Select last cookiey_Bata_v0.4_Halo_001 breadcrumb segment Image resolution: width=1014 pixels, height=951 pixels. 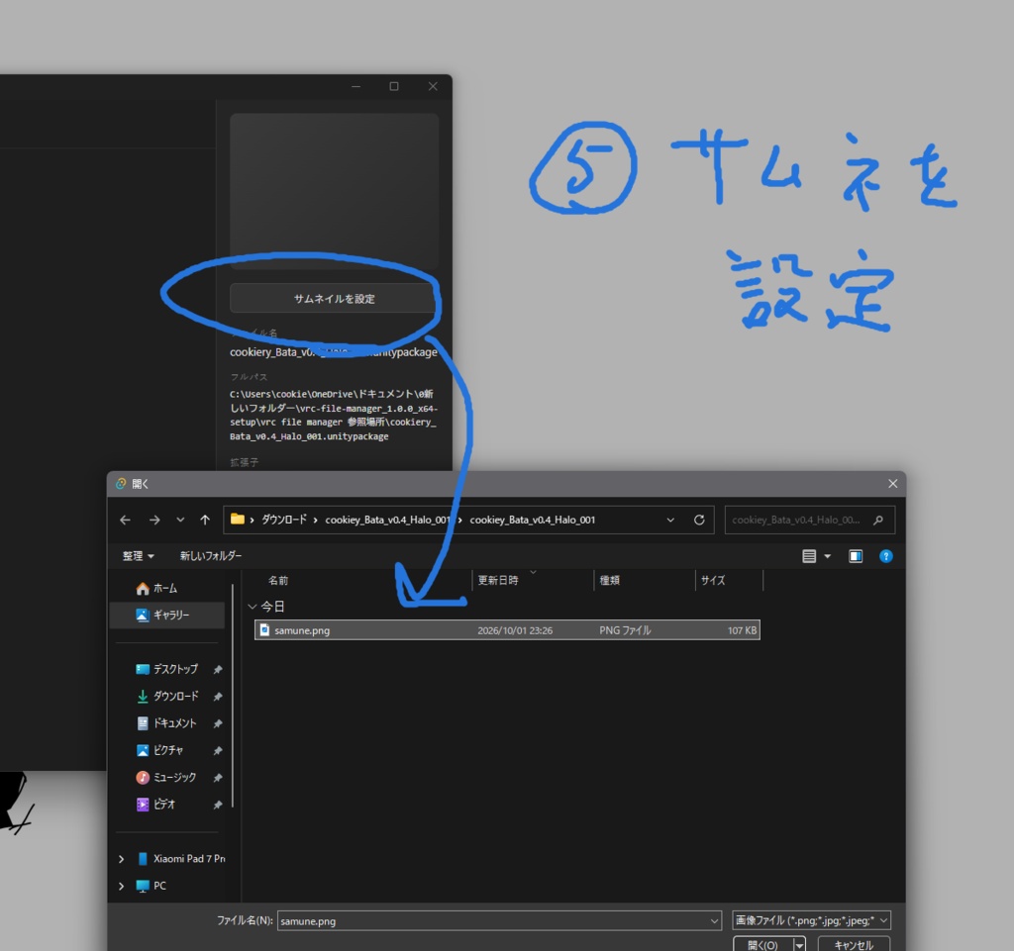(x=532, y=521)
